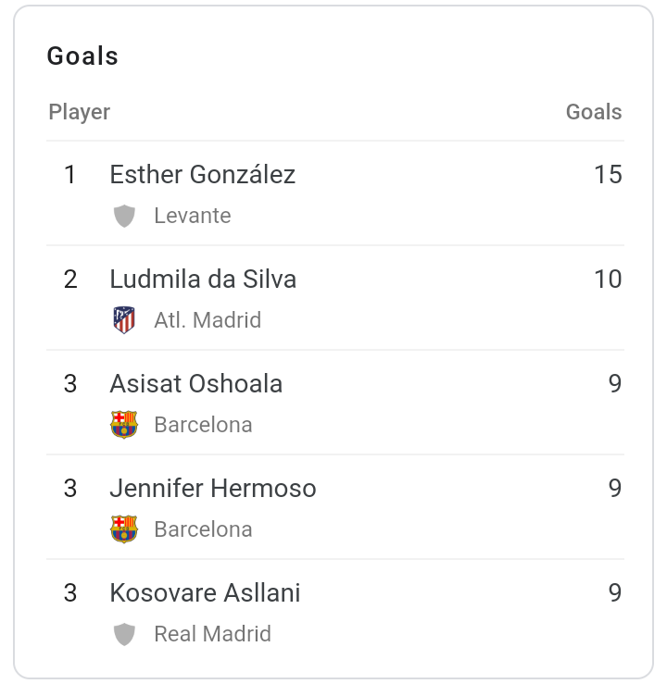Click the Real Madrid team label

point(212,634)
